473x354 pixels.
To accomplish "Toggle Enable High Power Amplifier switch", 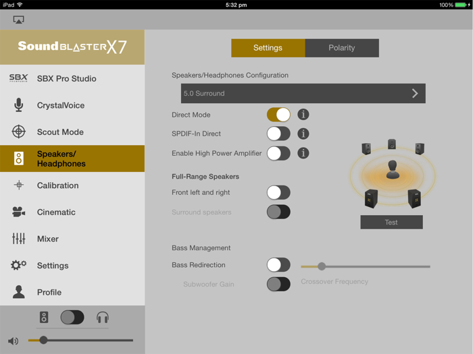I will pos(278,153).
